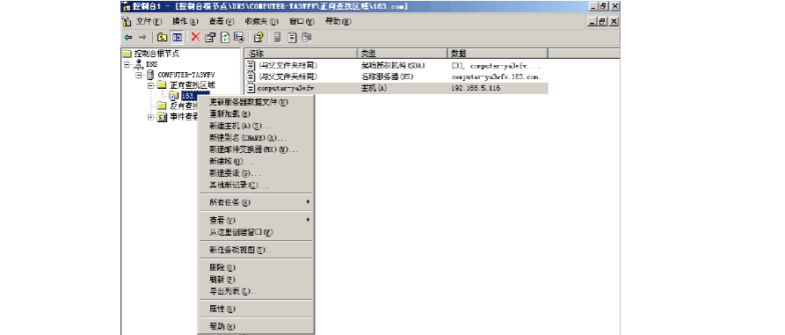Click the computer-ya3wfv host record icon
785x335 pixels.
251,88
